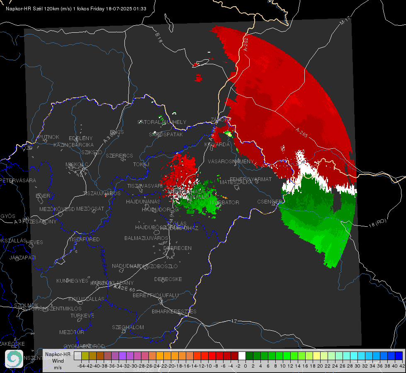
Task: Click the NYÍRBÁTOR label
Action: point(224,202)
